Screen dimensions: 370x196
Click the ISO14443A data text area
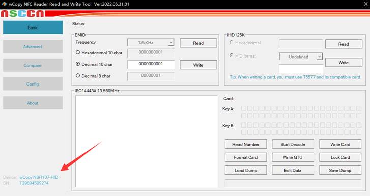point(147,142)
